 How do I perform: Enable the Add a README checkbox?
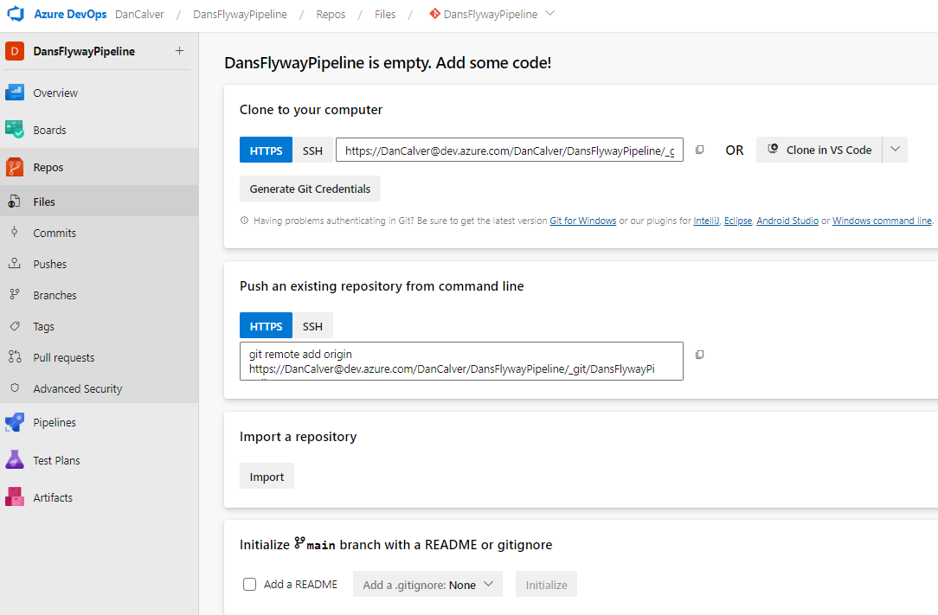(250, 585)
